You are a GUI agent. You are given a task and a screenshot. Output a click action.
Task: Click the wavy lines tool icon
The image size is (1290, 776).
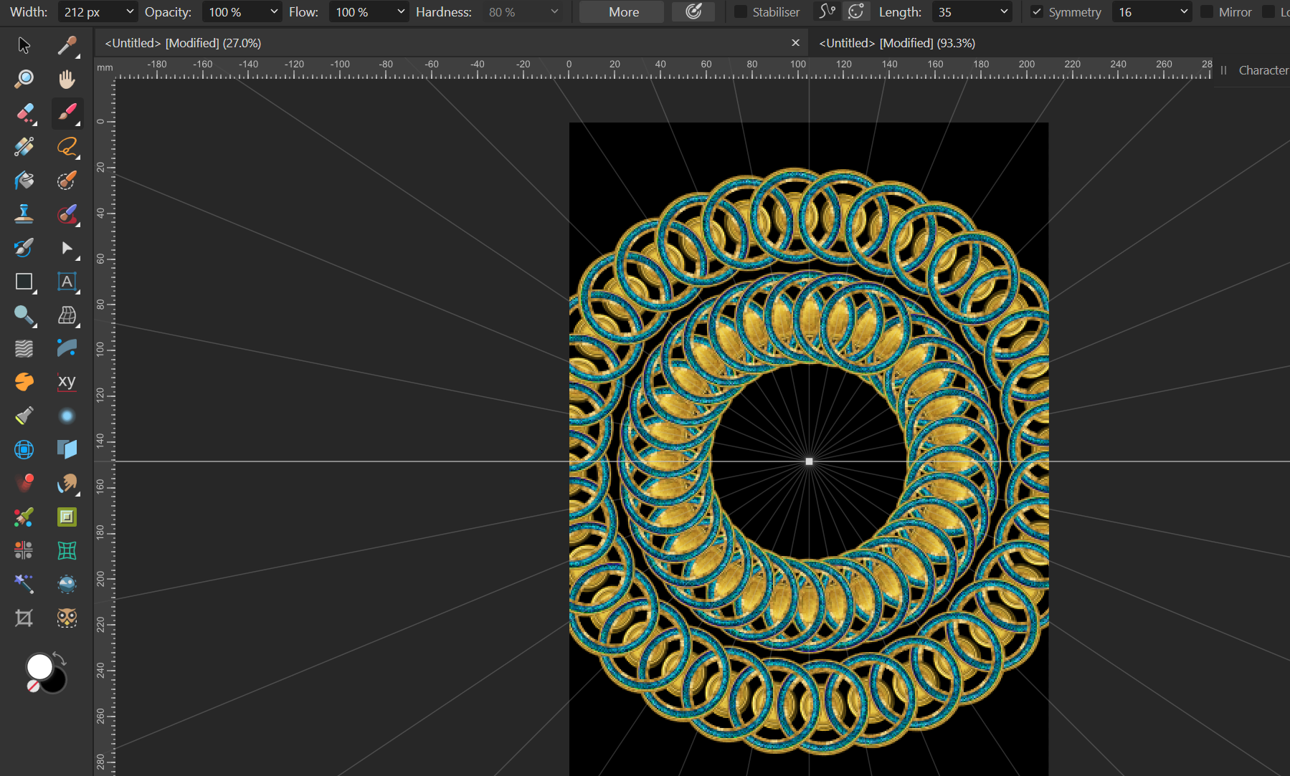coord(24,348)
